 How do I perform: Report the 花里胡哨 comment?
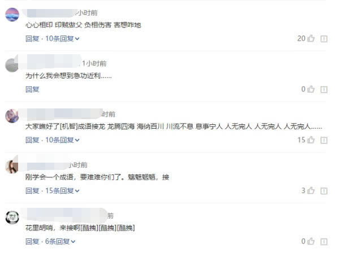pos(324,242)
